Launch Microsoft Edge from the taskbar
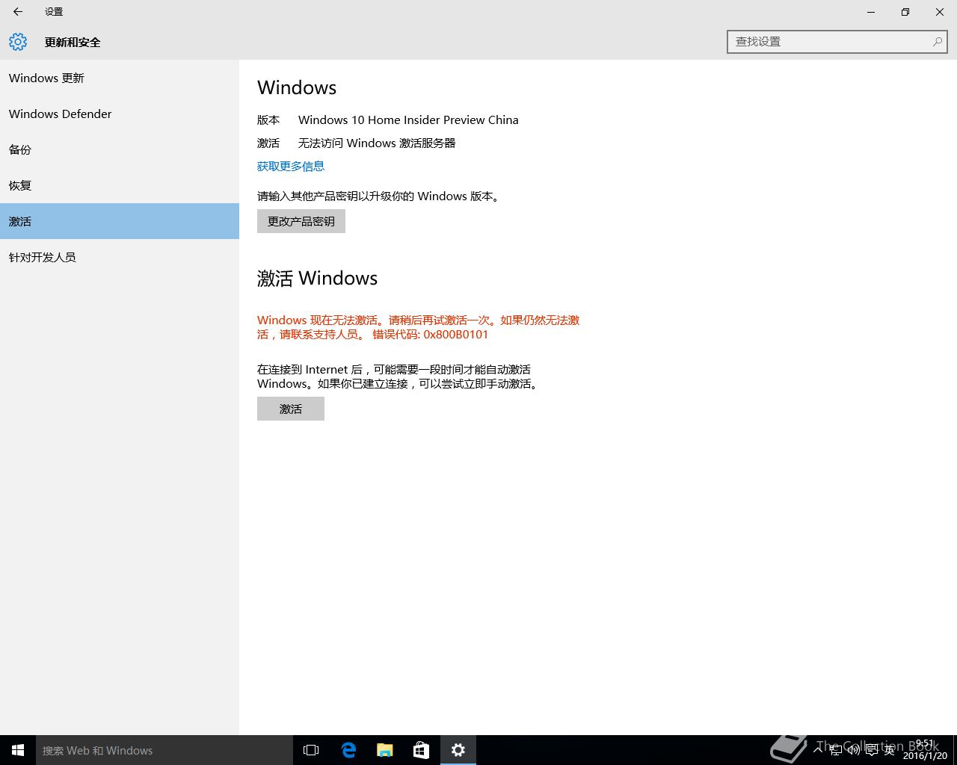The height and width of the screenshot is (765, 957). coord(348,750)
